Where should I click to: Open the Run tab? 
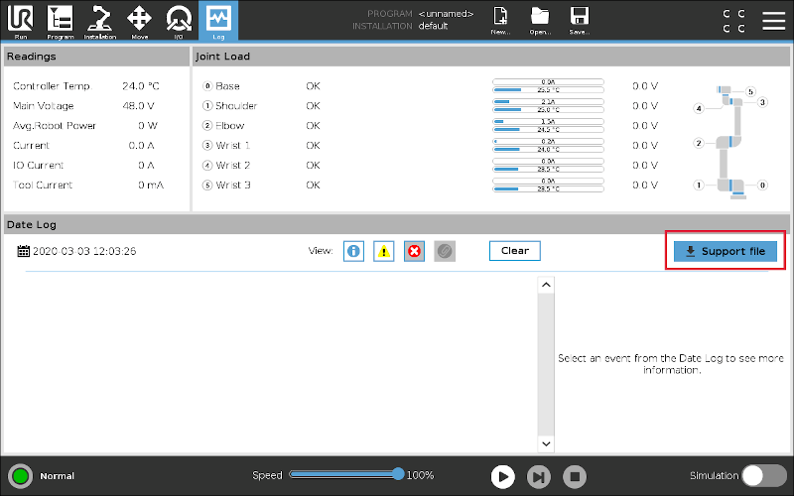[x=21, y=20]
